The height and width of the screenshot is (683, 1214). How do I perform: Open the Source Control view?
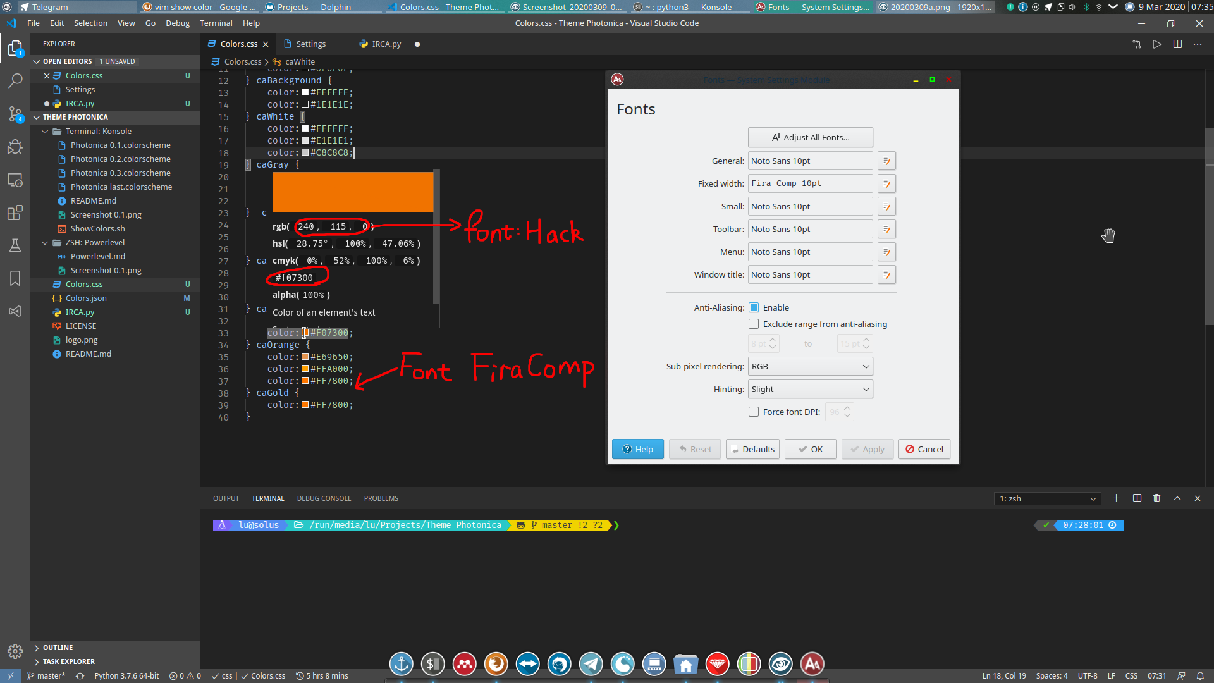(x=15, y=114)
